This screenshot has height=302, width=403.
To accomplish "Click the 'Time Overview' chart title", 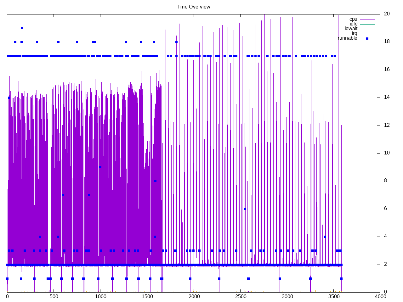I will pyautogui.click(x=193, y=7).
